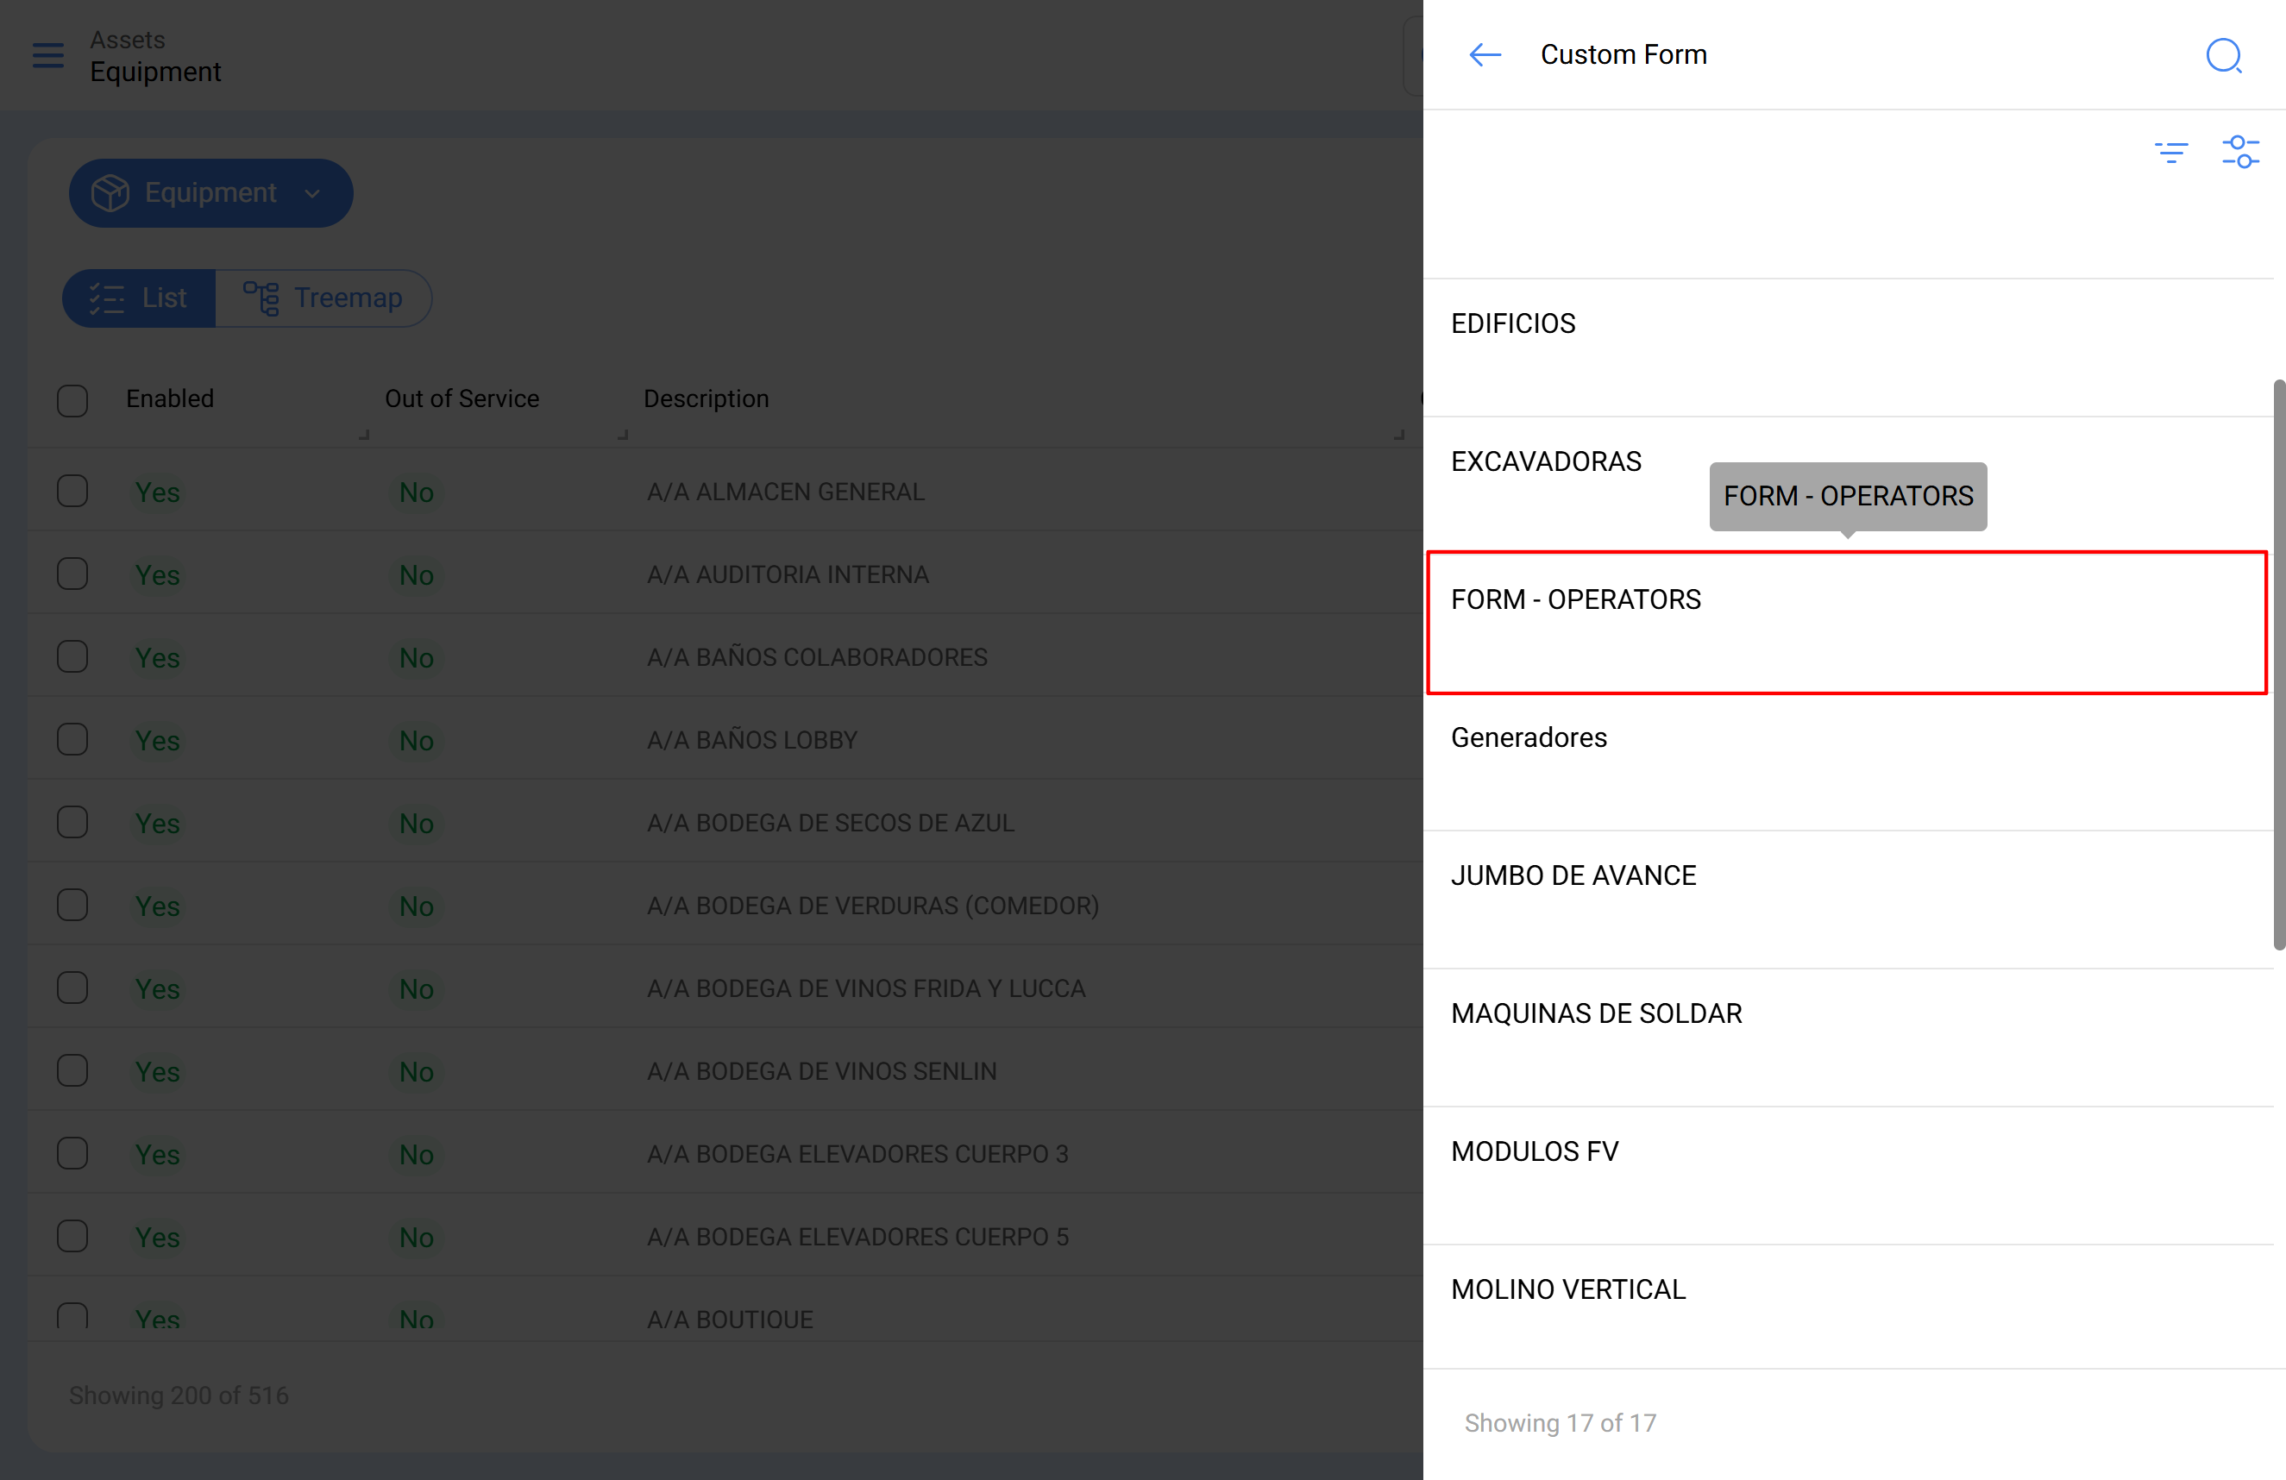The height and width of the screenshot is (1480, 2286).
Task: Open the JUMBO DE AVANCE form
Action: [1573, 875]
